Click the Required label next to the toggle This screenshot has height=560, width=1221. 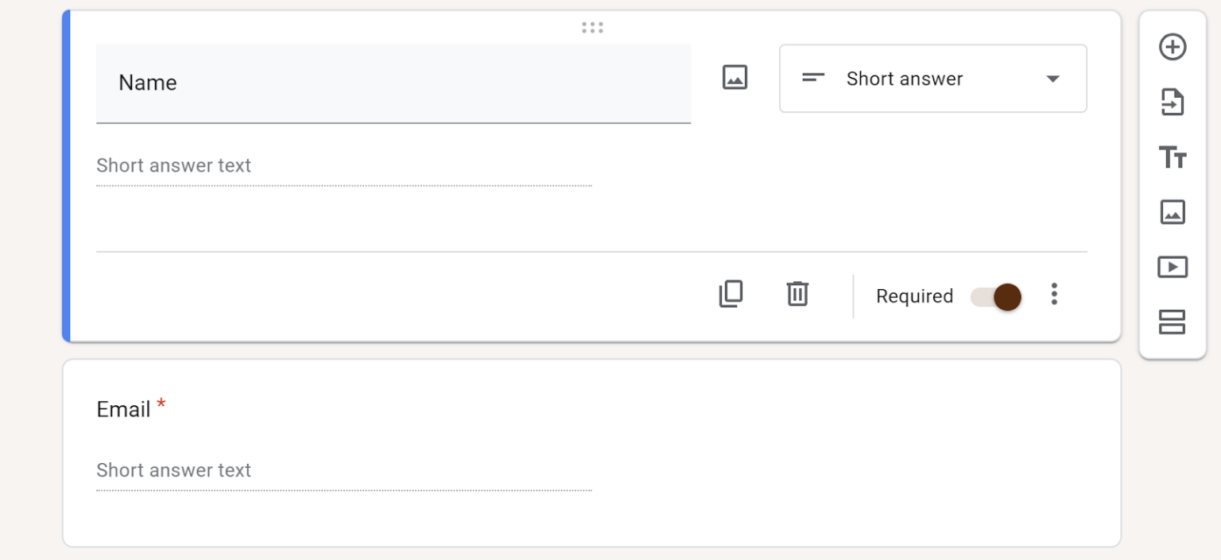click(x=913, y=295)
